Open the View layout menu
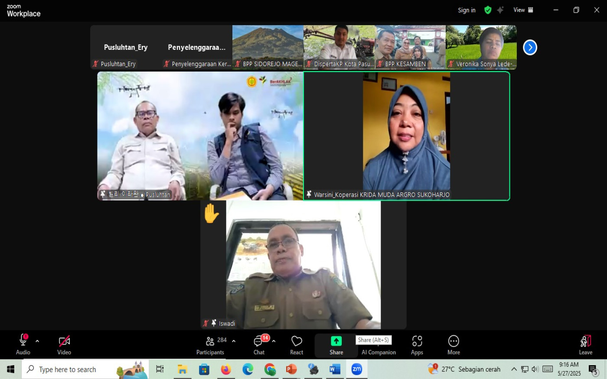 point(523,10)
